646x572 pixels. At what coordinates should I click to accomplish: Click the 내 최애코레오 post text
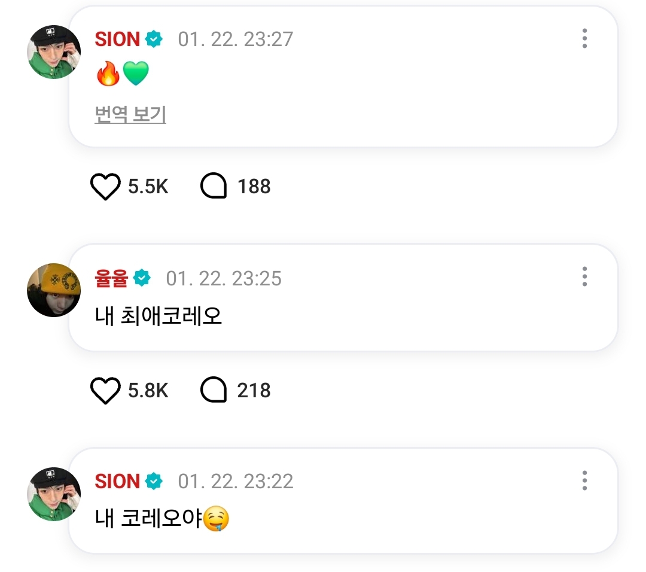(x=159, y=316)
